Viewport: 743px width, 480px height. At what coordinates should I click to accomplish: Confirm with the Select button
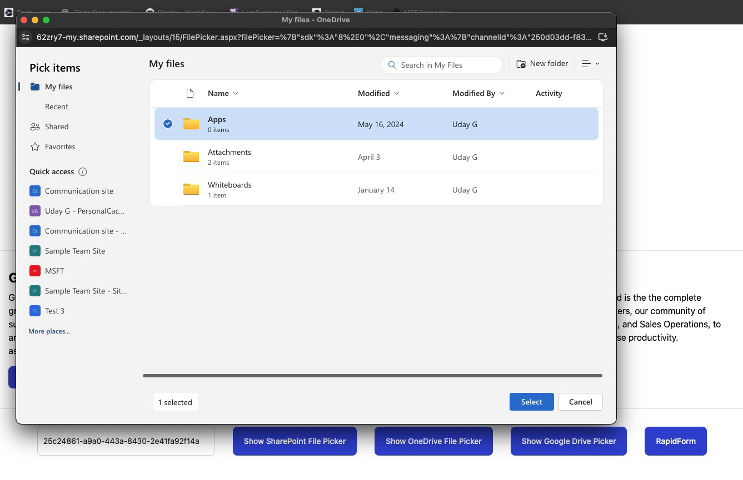(531, 402)
